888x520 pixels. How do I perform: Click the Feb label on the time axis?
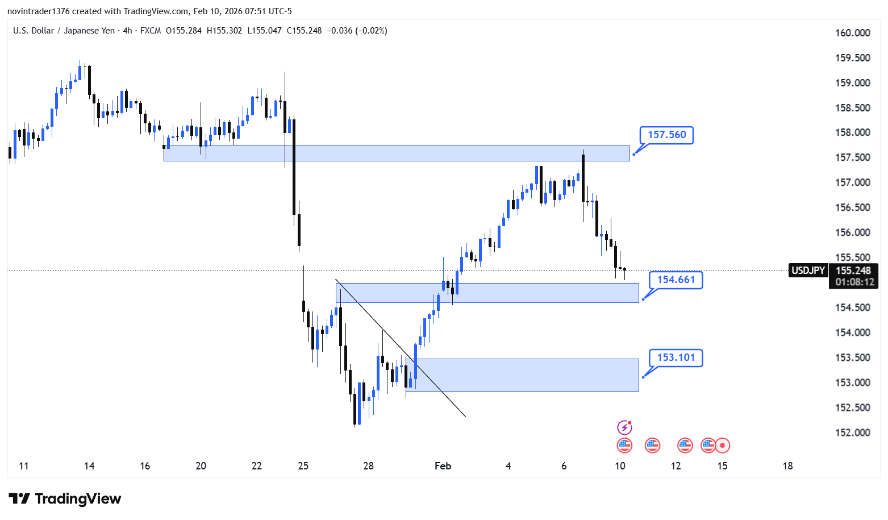coord(443,466)
